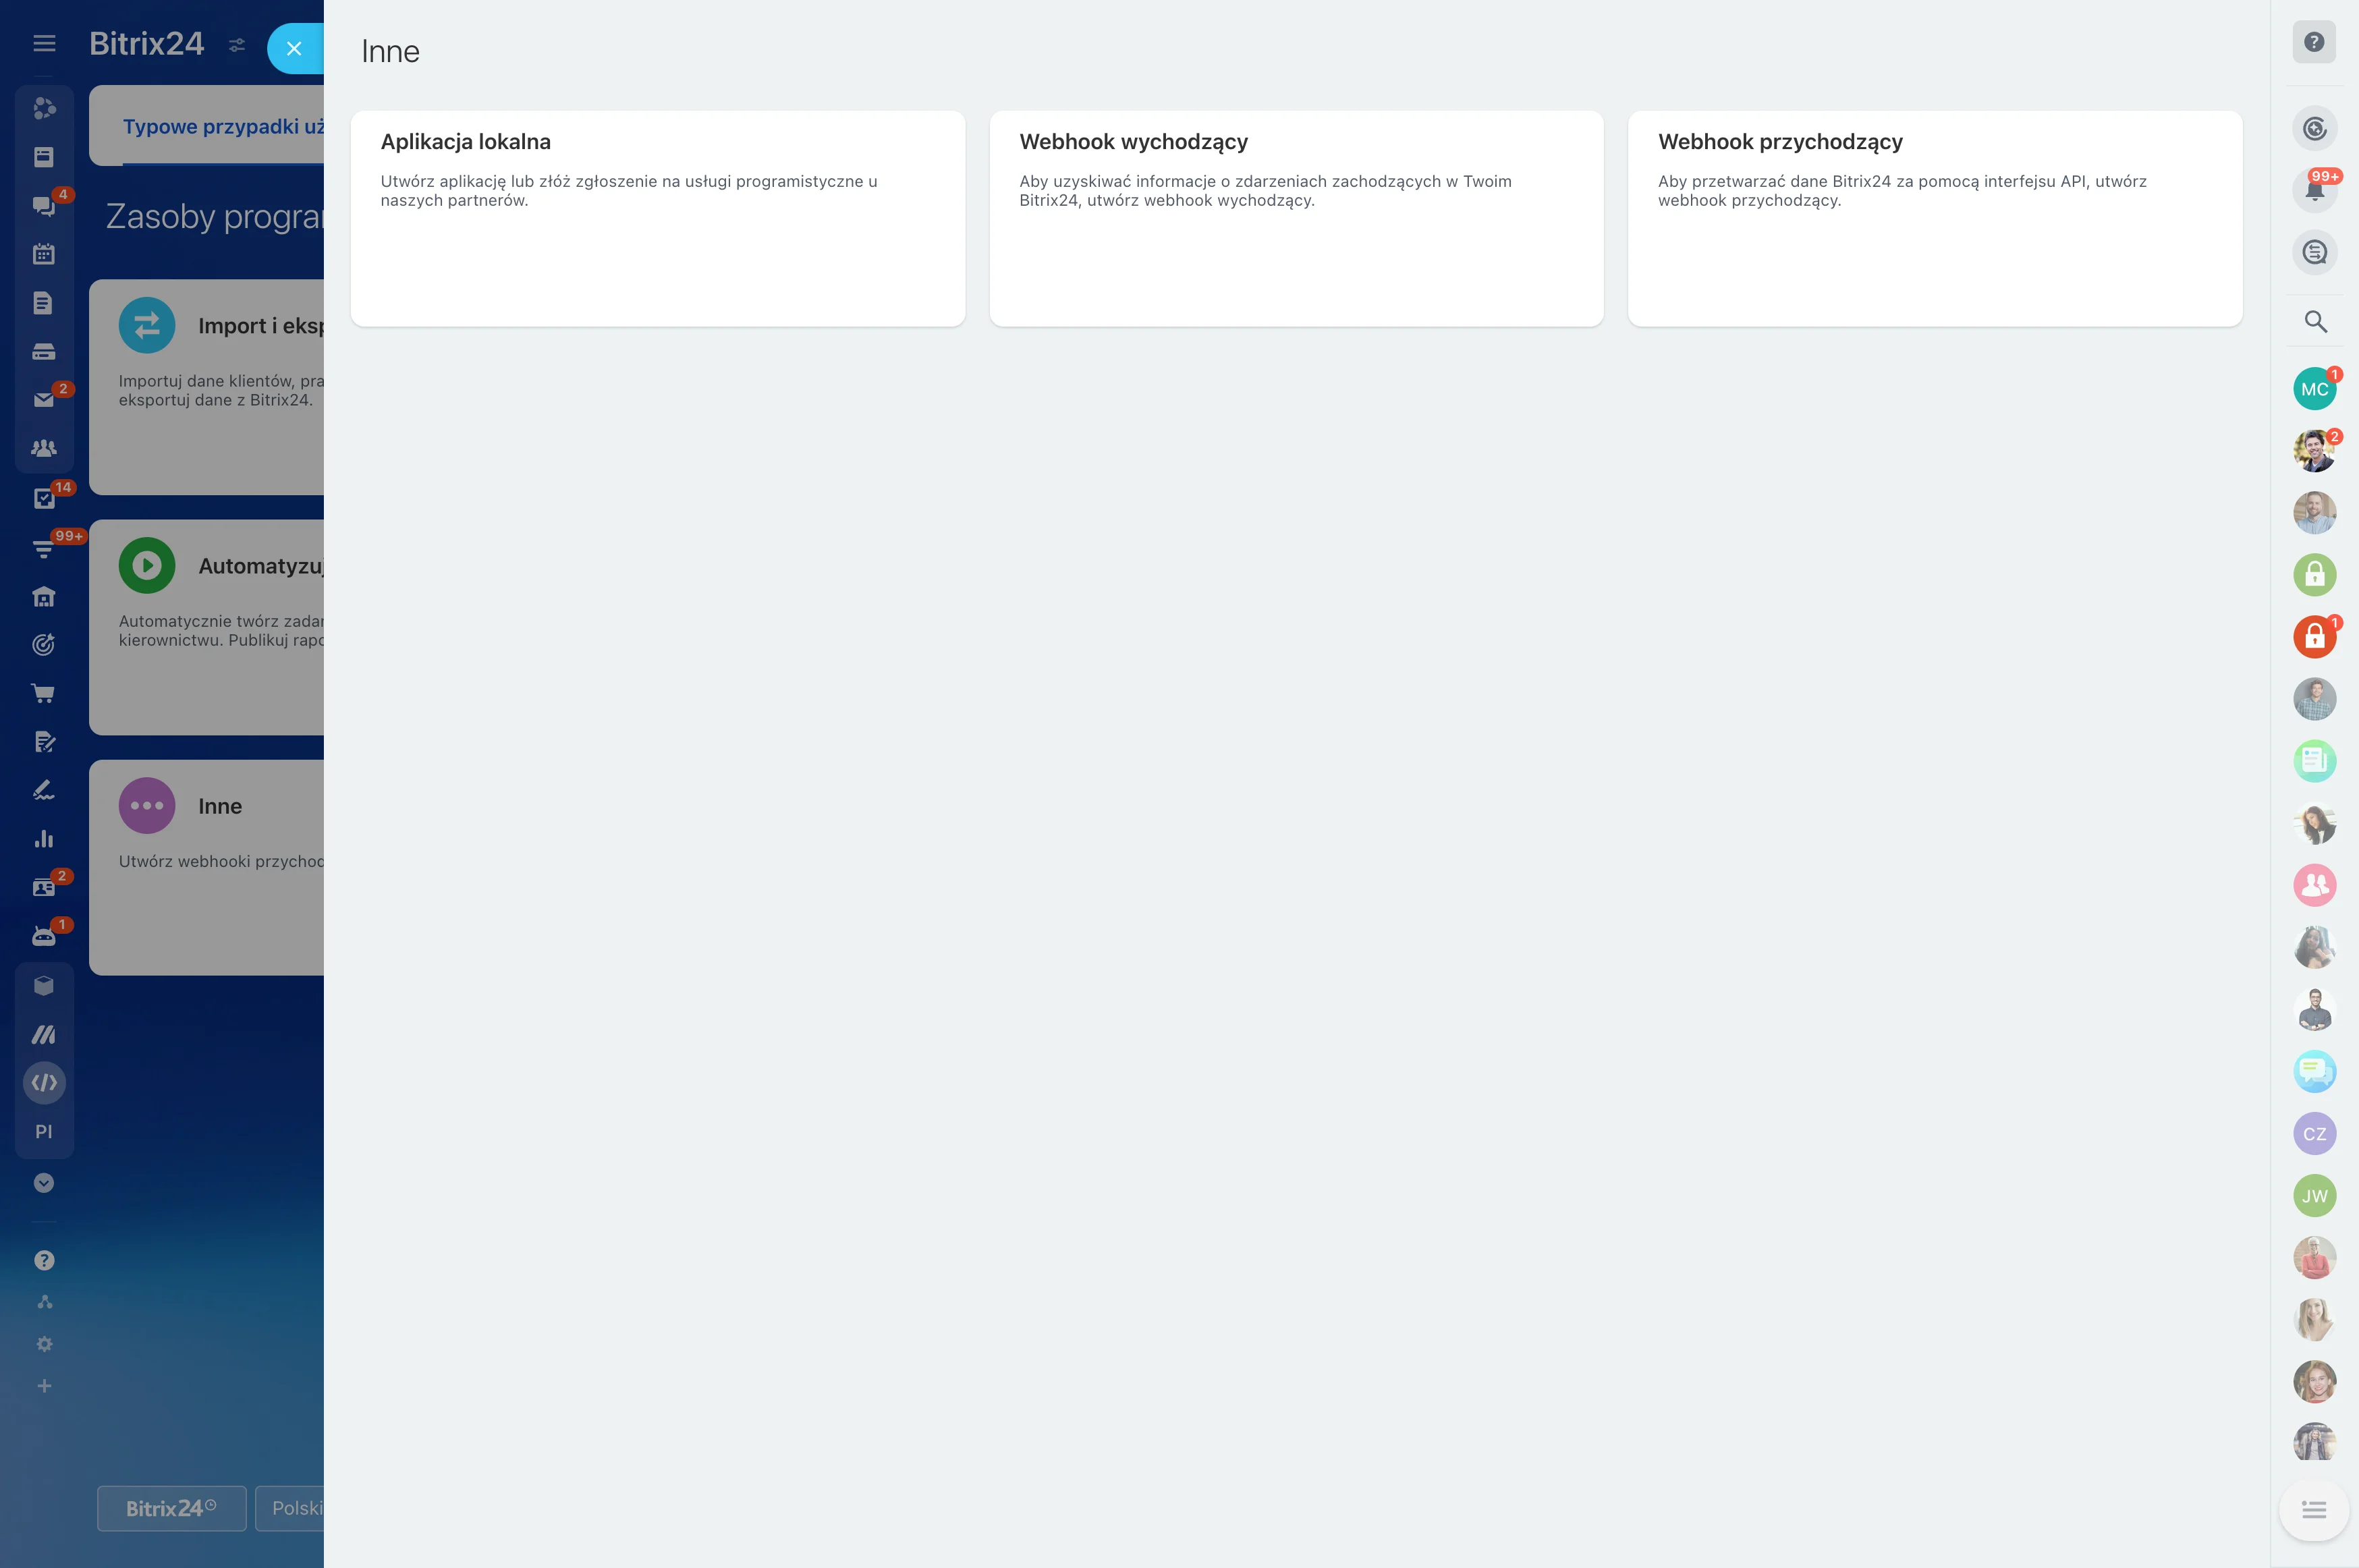This screenshot has height=1568, width=2359.
Task: Expand the sidebar more chevron
Action: [x=44, y=1182]
